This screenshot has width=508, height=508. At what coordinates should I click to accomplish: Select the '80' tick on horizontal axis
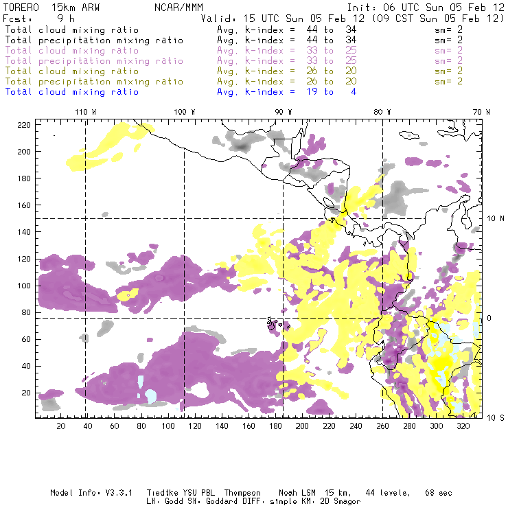point(141,426)
